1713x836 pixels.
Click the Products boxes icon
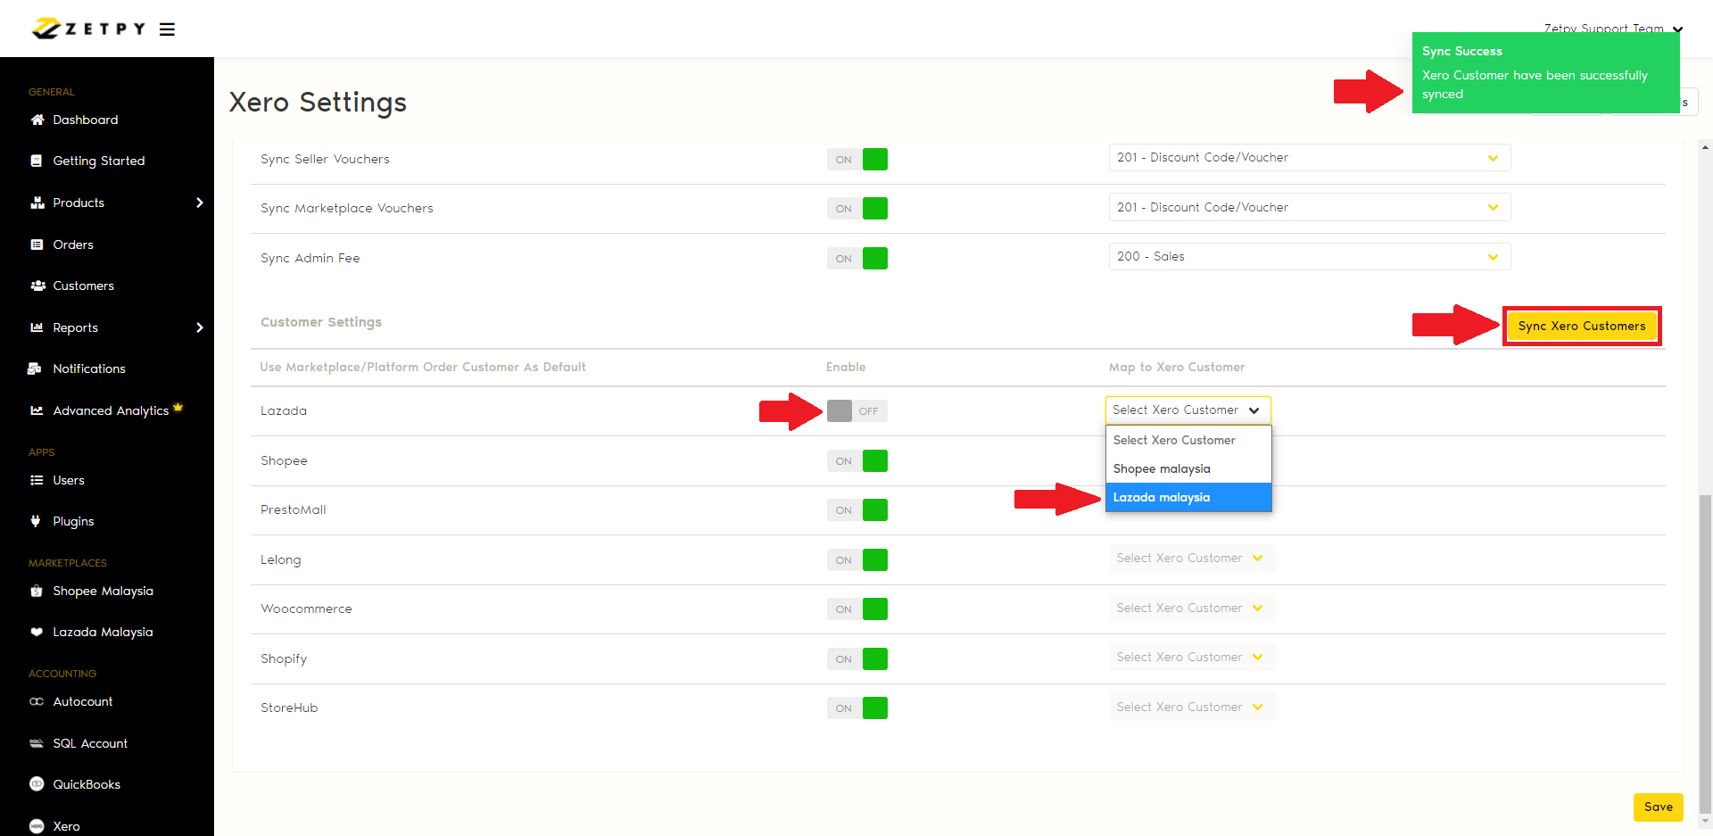[x=37, y=203]
